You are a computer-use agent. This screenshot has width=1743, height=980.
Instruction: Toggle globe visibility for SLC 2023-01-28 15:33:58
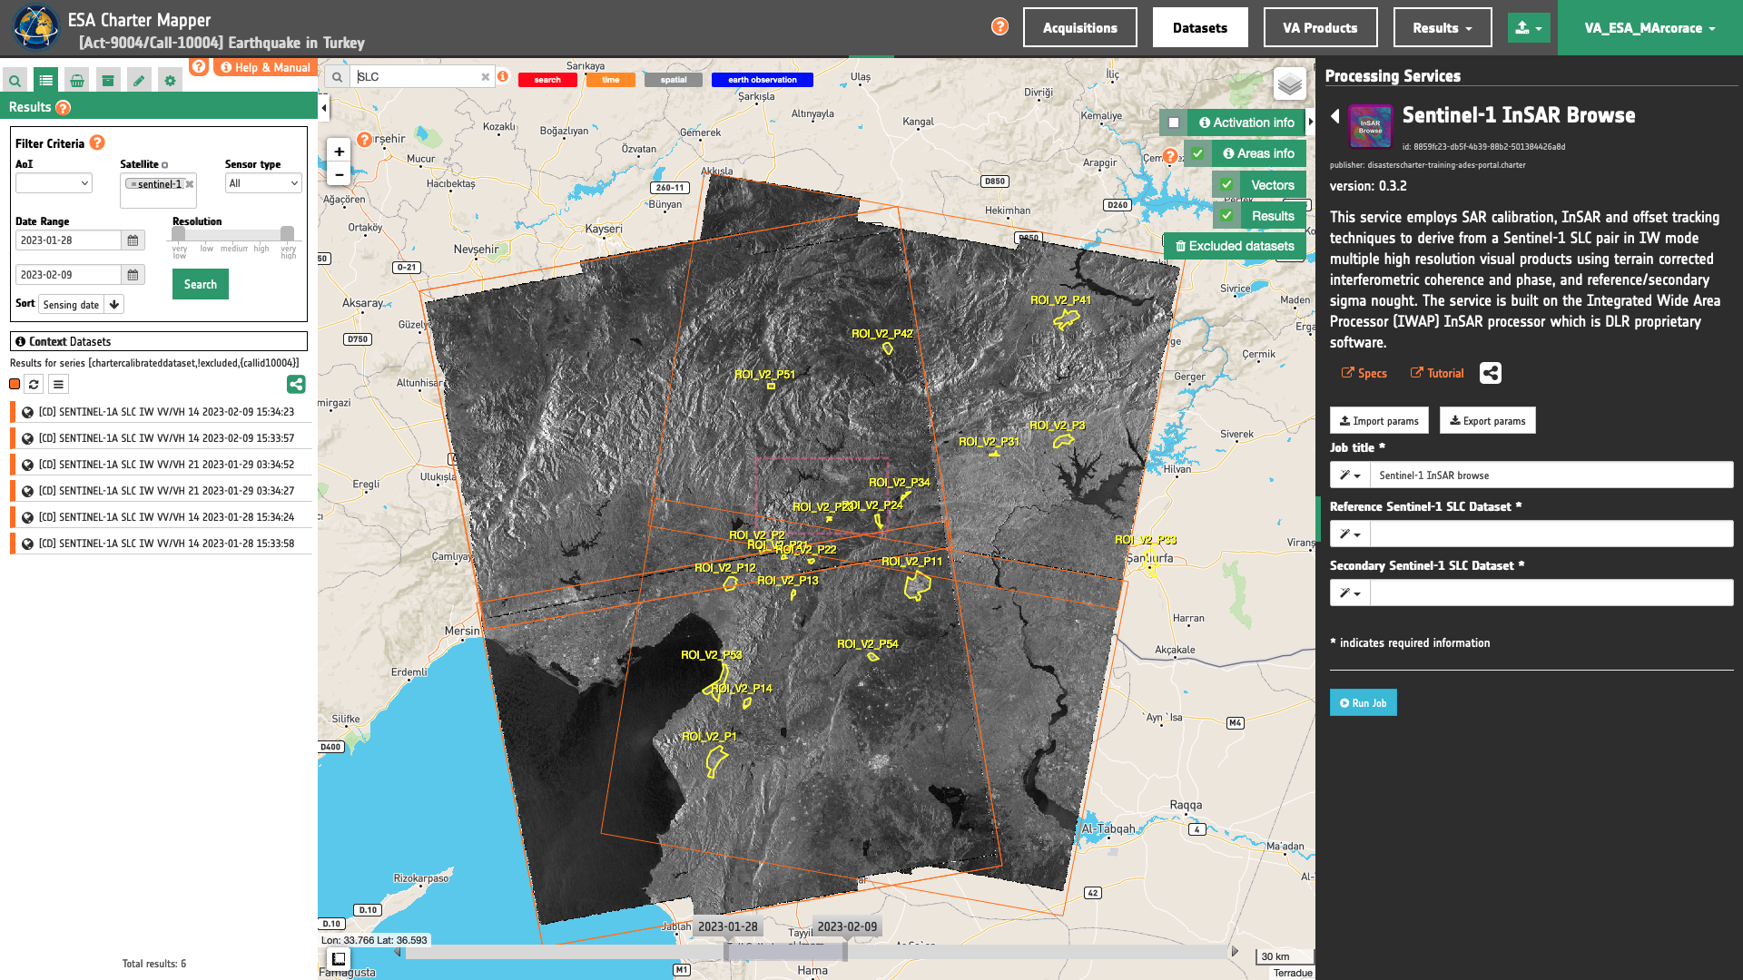pos(27,544)
